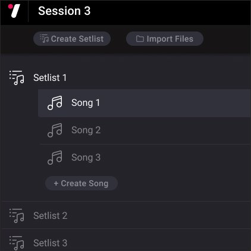The height and width of the screenshot is (251, 251).
Task: Click the Song 1 music note icon
Action: [55, 103]
